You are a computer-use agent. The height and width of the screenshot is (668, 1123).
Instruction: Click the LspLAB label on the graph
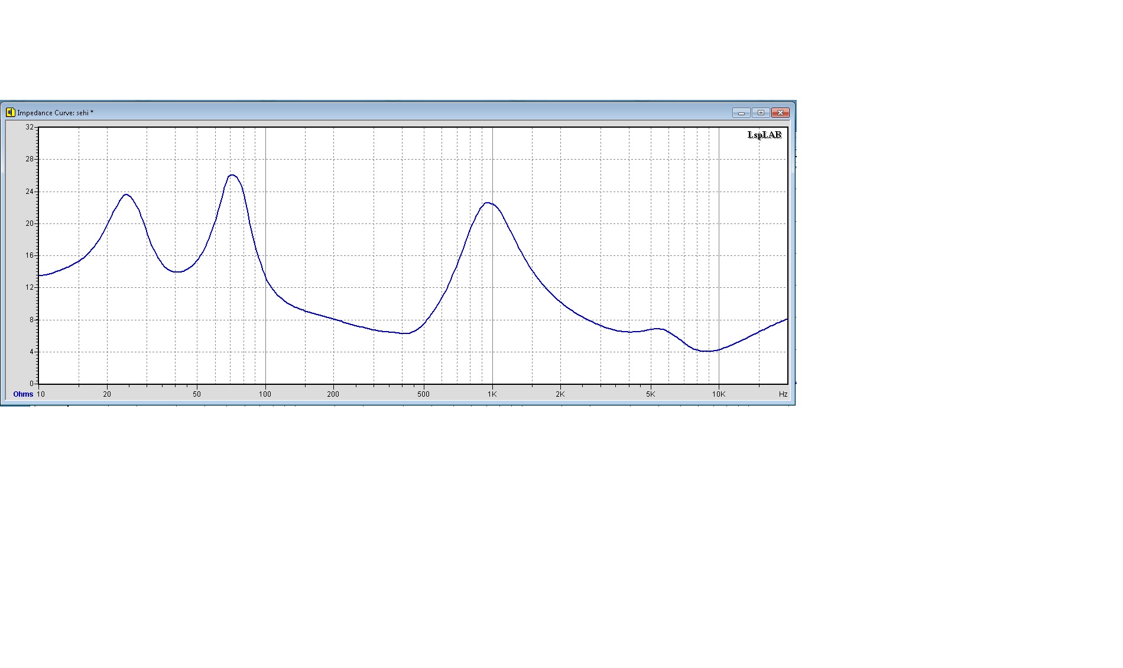(764, 135)
